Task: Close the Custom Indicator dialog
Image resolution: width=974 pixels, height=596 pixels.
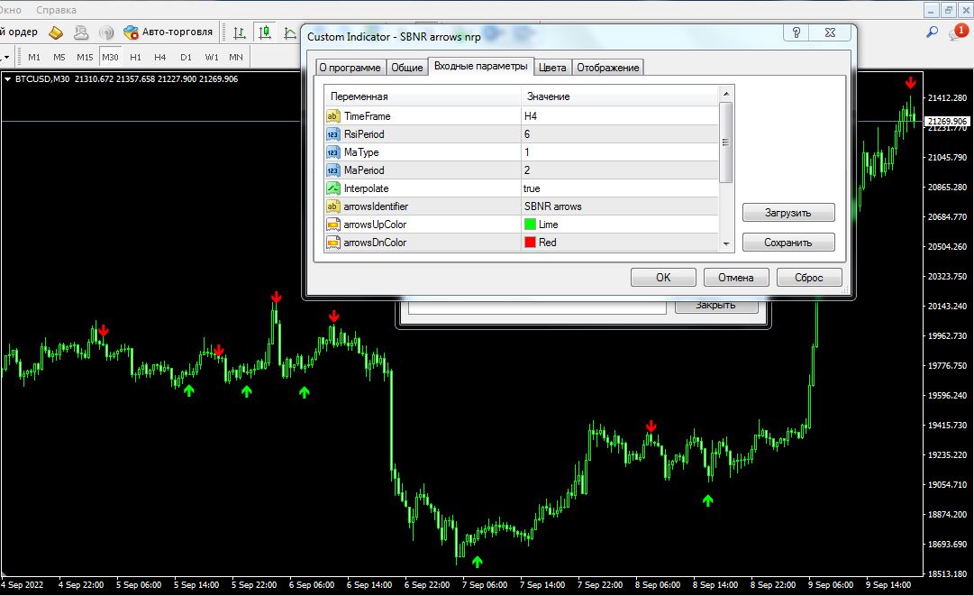Action: [x=830, y=32]
